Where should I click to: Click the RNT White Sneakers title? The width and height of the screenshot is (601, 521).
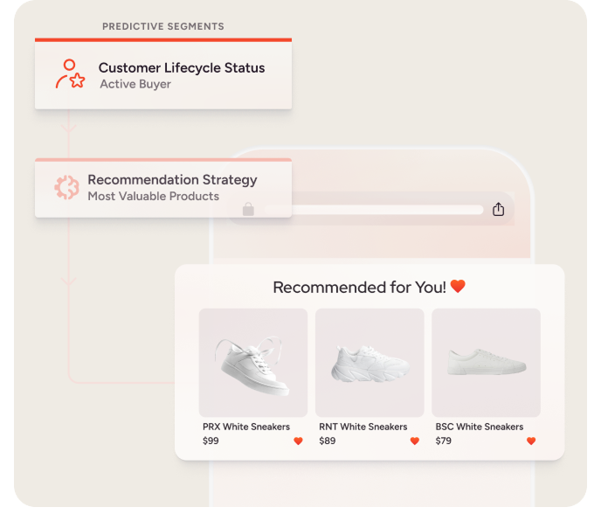pos(363,427)
